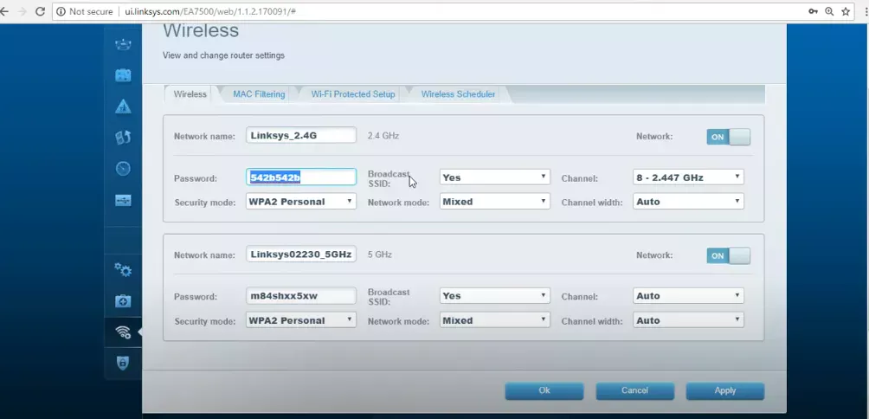Click the Cancel button
The height and width of the screenshot is (419, 869).
pos(635,390)
